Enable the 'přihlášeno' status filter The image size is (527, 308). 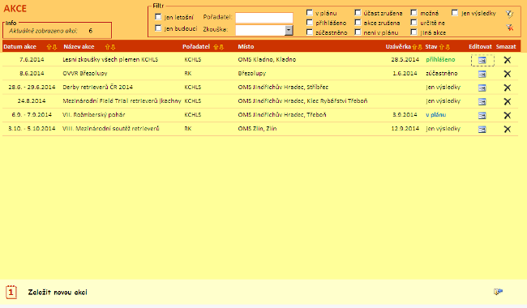[310, 22]
